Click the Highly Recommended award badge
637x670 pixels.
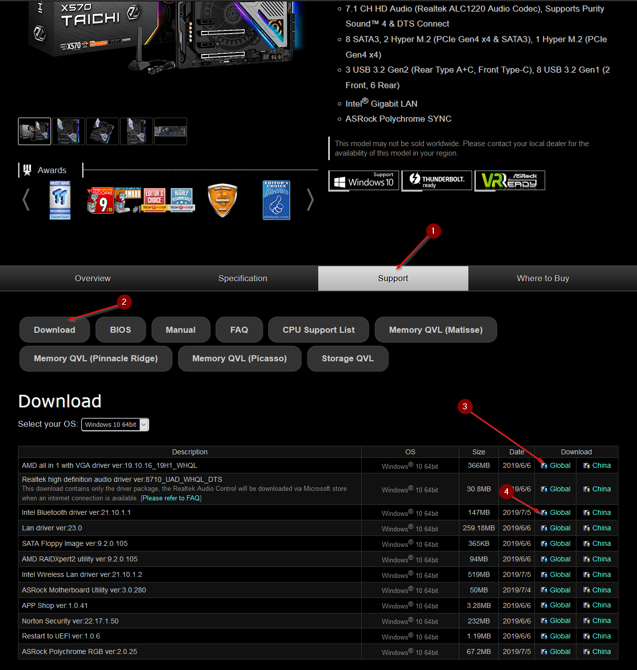(182, 200)
